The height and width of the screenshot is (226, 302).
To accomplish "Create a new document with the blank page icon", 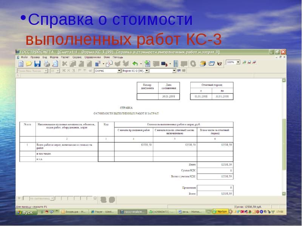I will point(20,63).
